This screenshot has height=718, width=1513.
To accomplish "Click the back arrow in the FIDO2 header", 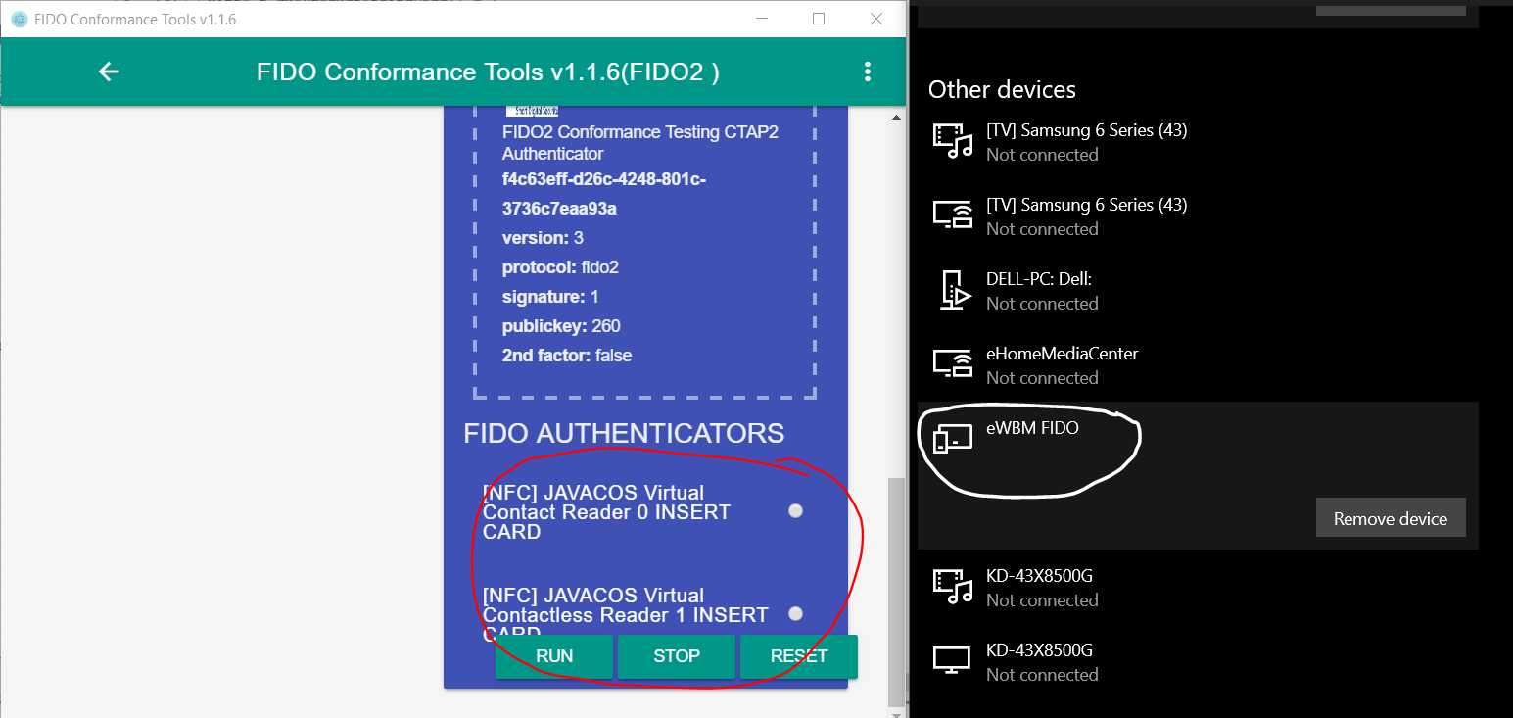I will (x=108, y=71).
